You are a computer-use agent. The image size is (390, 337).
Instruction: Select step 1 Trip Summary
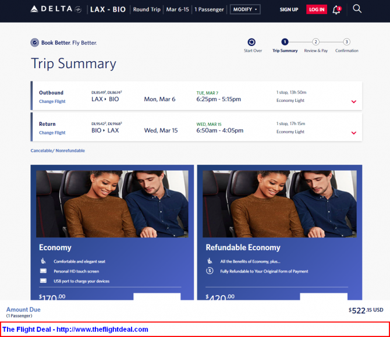point(285,42)
